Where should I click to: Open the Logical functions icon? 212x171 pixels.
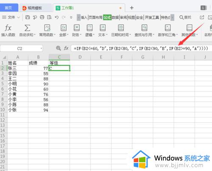[89, 28]
